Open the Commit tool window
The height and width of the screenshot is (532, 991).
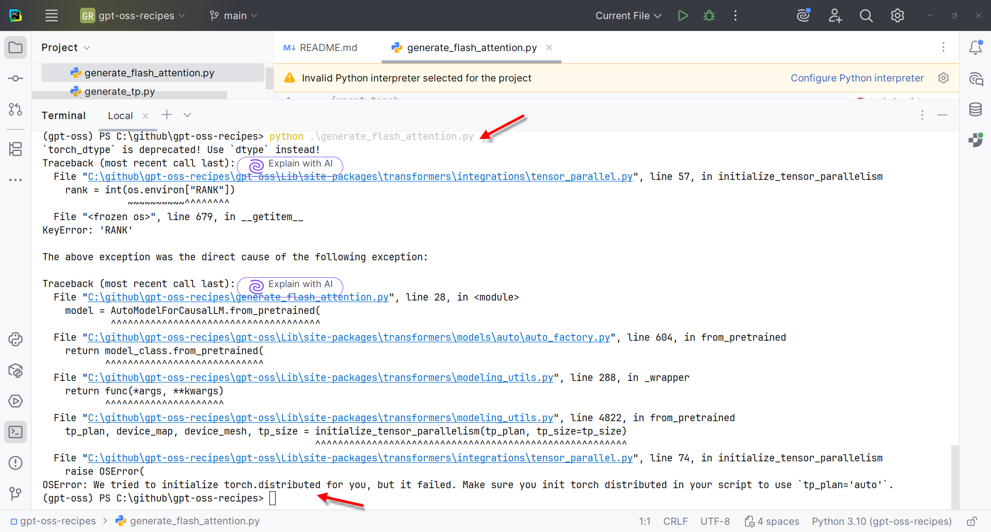(x=15, y=78)
